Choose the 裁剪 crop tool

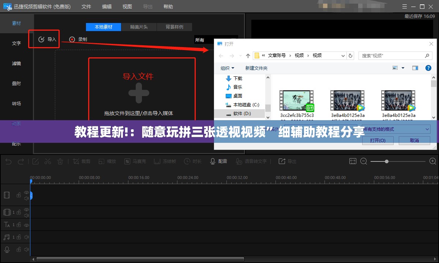pos(81,161)
